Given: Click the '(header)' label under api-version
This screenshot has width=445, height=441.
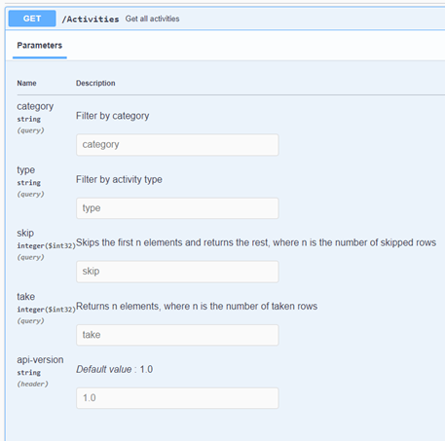Looking at the screenshot, I should tap(32, 384).
